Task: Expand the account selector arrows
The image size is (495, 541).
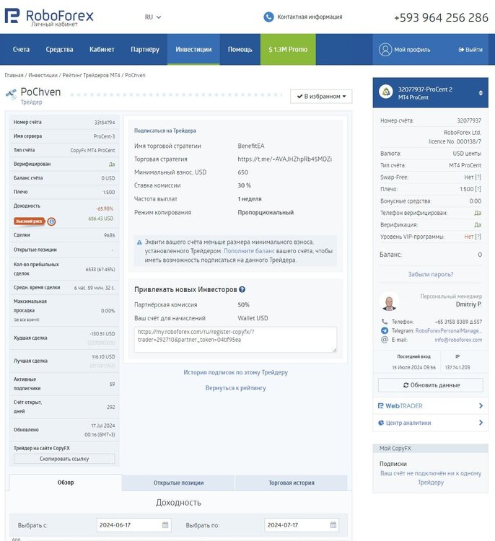Action: [x=481, y=93]
